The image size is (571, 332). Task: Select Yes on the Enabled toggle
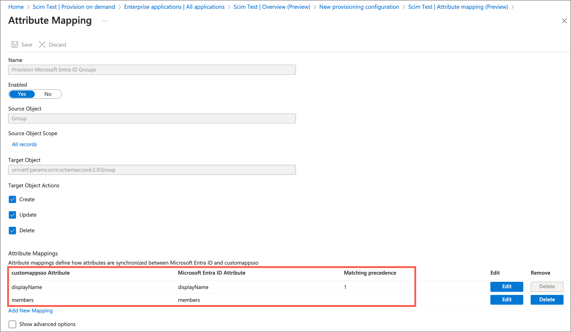tap(22, 94)
